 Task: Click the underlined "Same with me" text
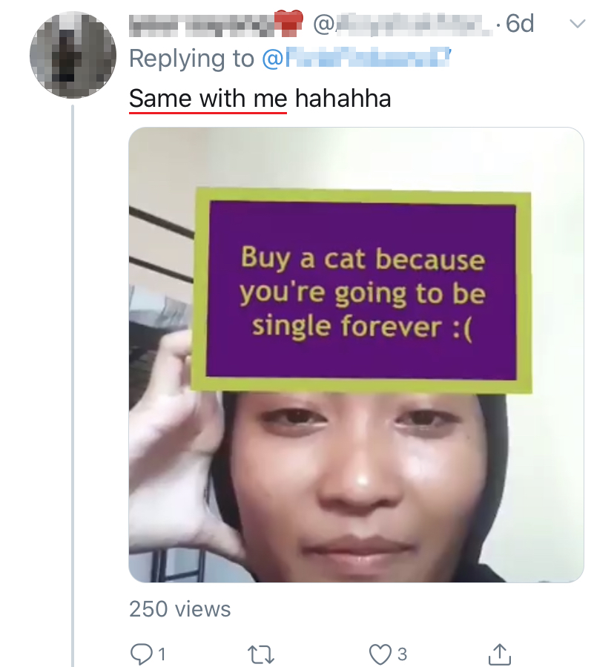tap(208, 98)
